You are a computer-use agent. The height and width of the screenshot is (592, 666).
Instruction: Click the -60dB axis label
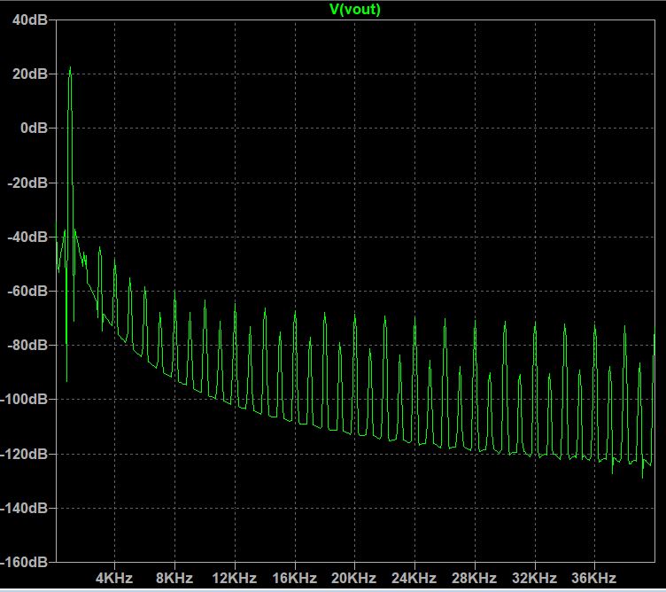click(27, 291)
